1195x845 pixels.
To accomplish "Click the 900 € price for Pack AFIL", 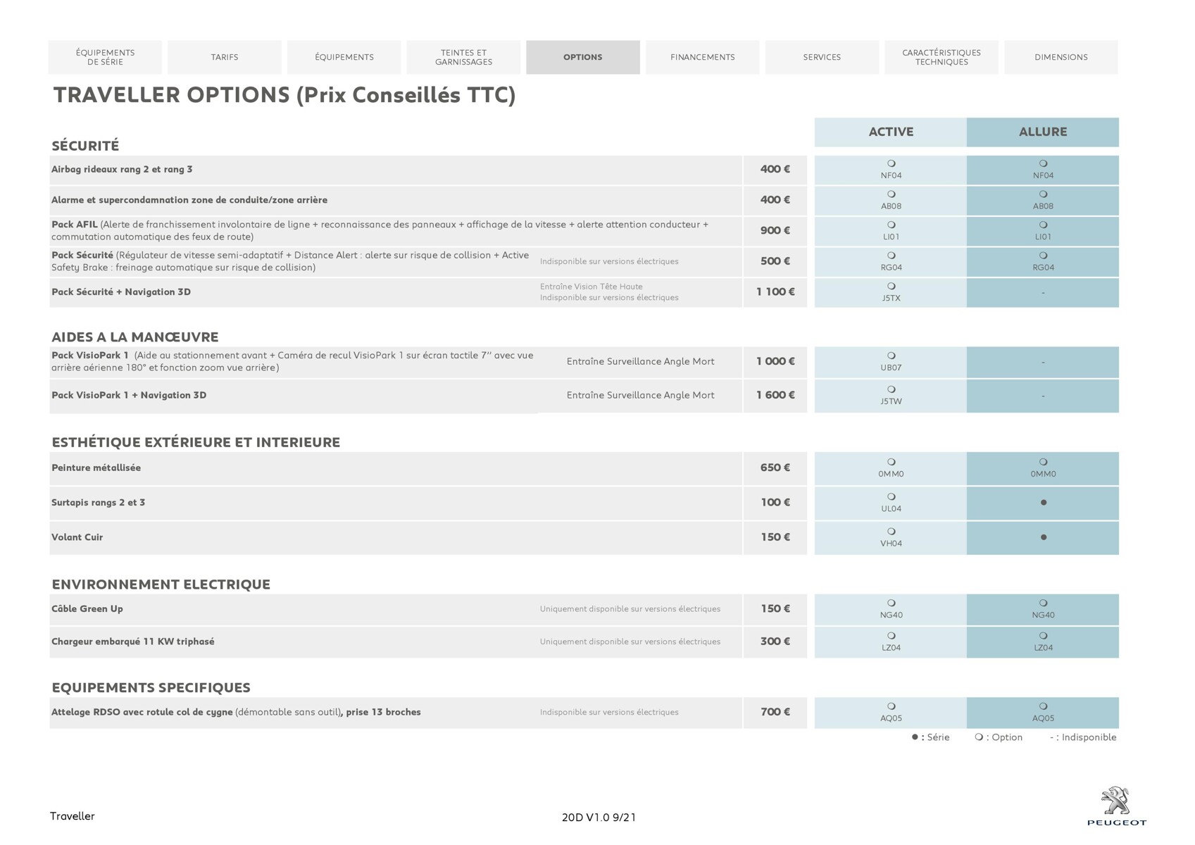I will pos(775,230).
